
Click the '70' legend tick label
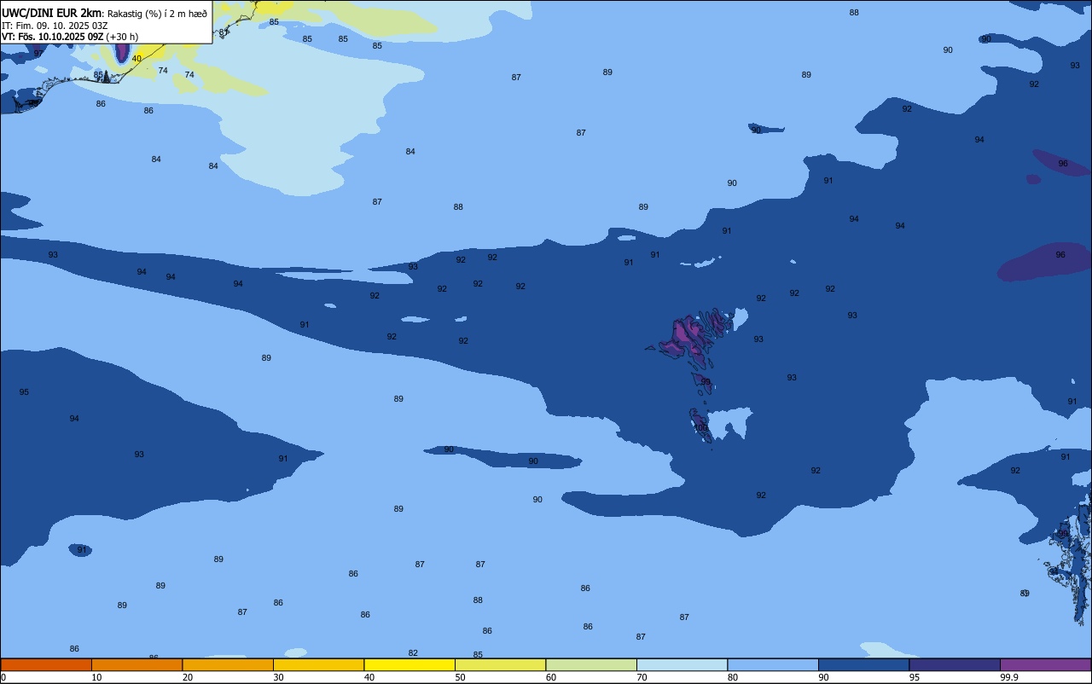click(642, 677)
